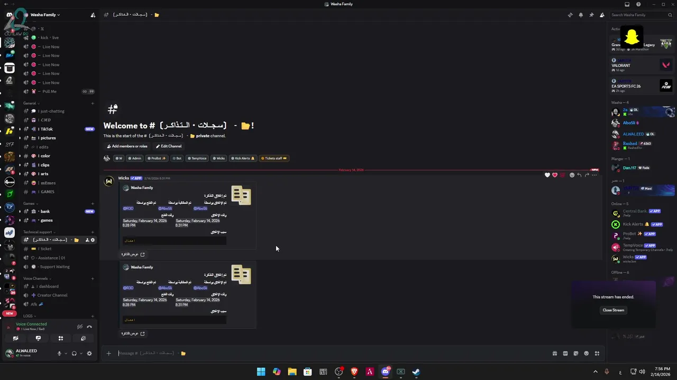The width and height of the screenshot is (677, 380).
Task: Open the pictures channel
Action: pyautogui.click(x=58, y=138)
